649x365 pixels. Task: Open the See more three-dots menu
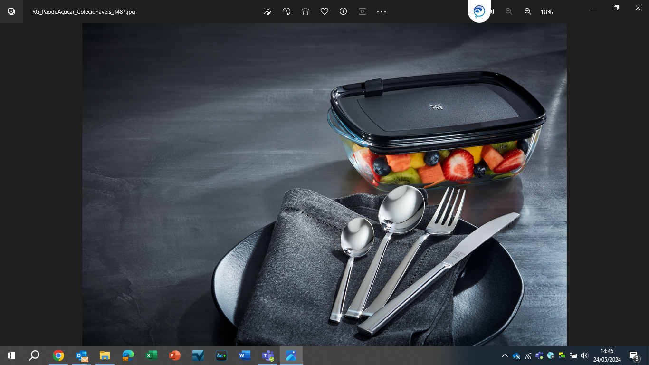pos(382,11)
